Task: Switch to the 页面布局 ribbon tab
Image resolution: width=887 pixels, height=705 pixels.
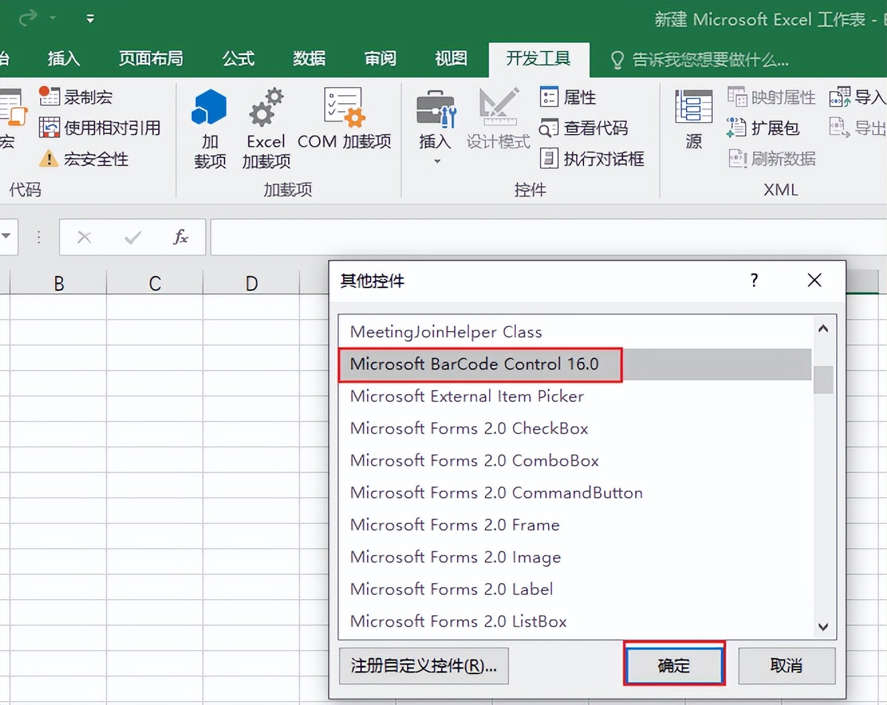Action: tap(151, 59)
